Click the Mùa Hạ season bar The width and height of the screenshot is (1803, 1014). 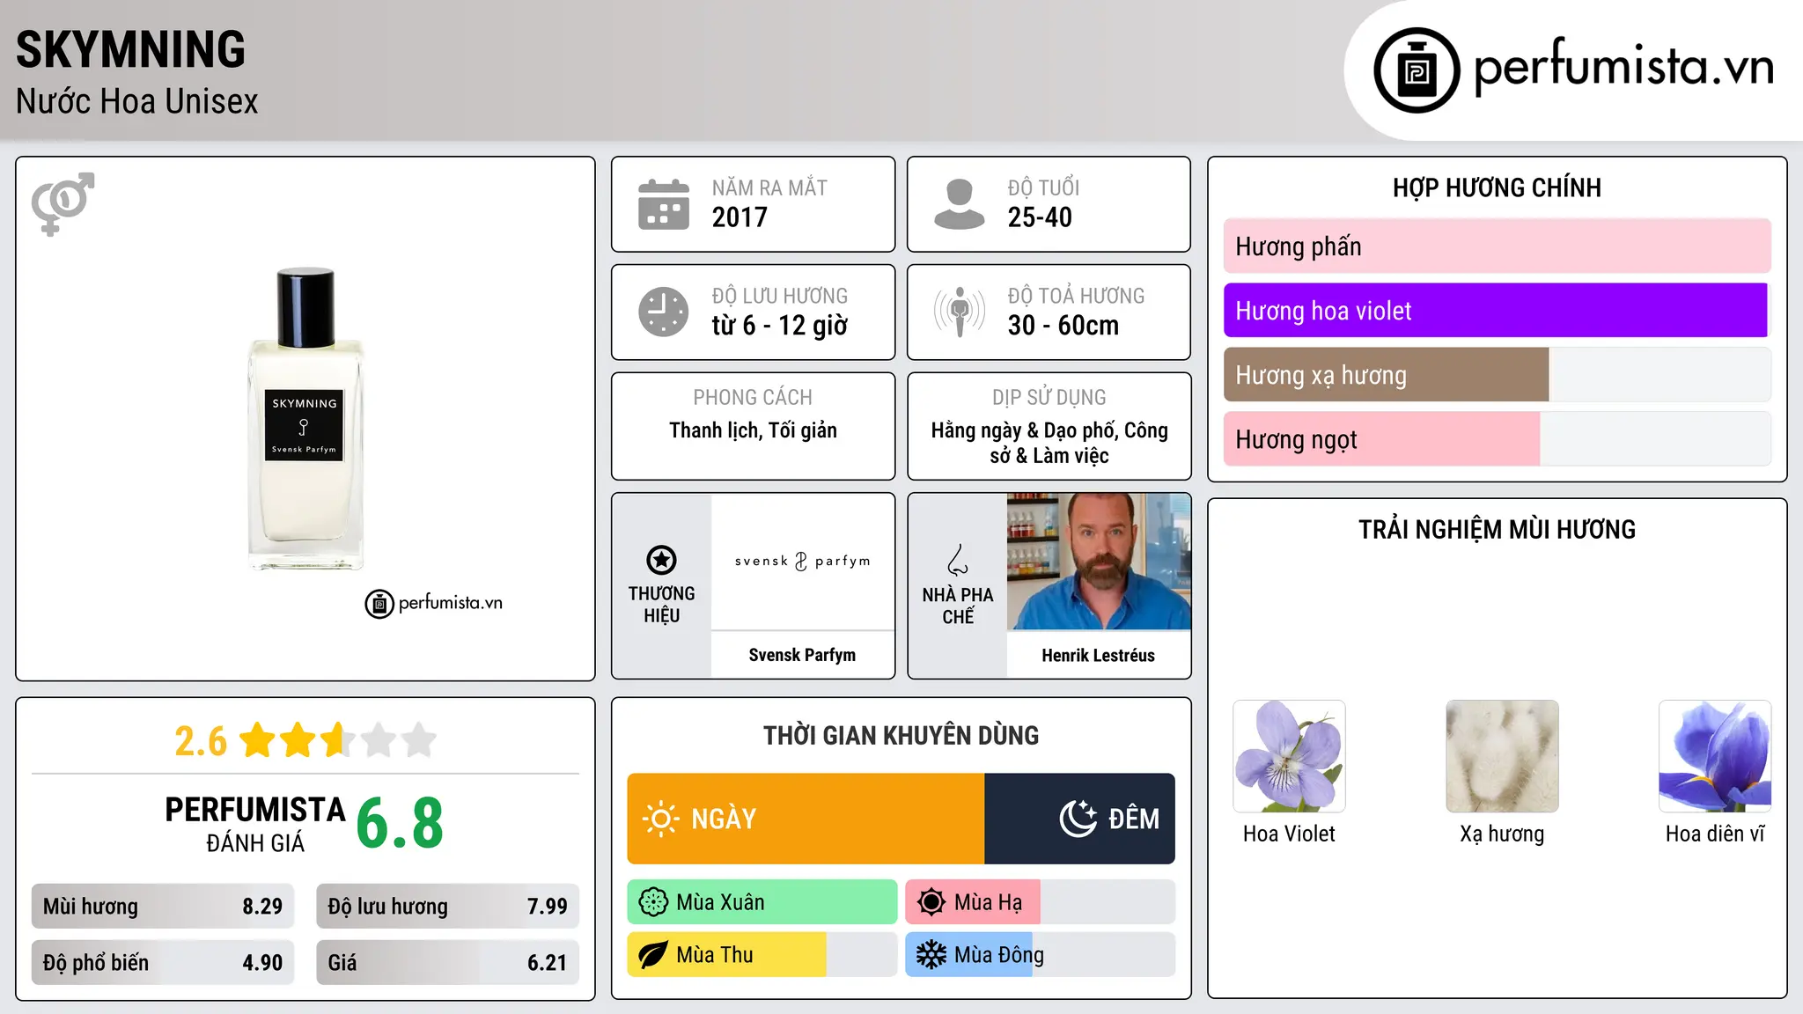point(1041,902)
